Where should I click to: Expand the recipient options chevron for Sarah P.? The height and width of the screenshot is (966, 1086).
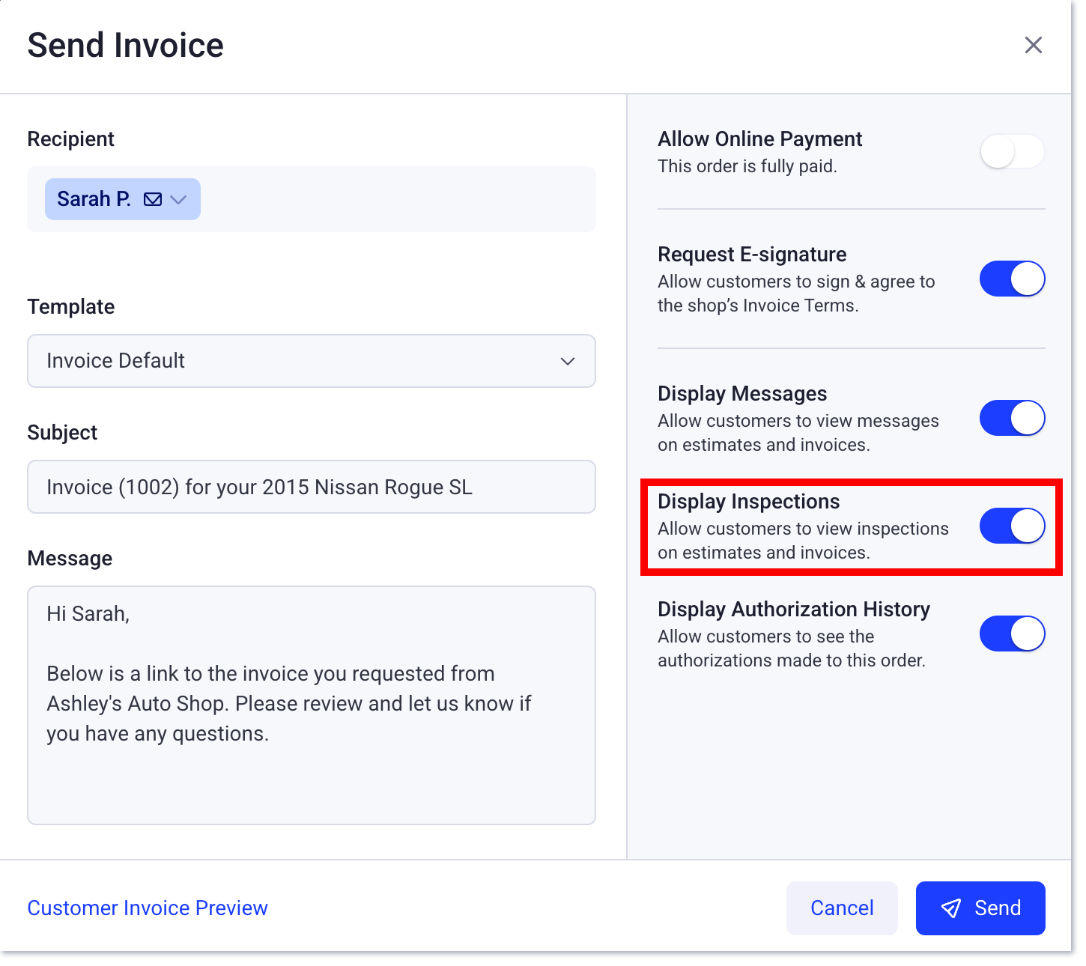178,200
